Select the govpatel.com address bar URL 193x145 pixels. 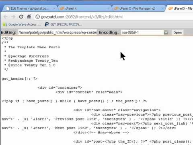(82, 17)
